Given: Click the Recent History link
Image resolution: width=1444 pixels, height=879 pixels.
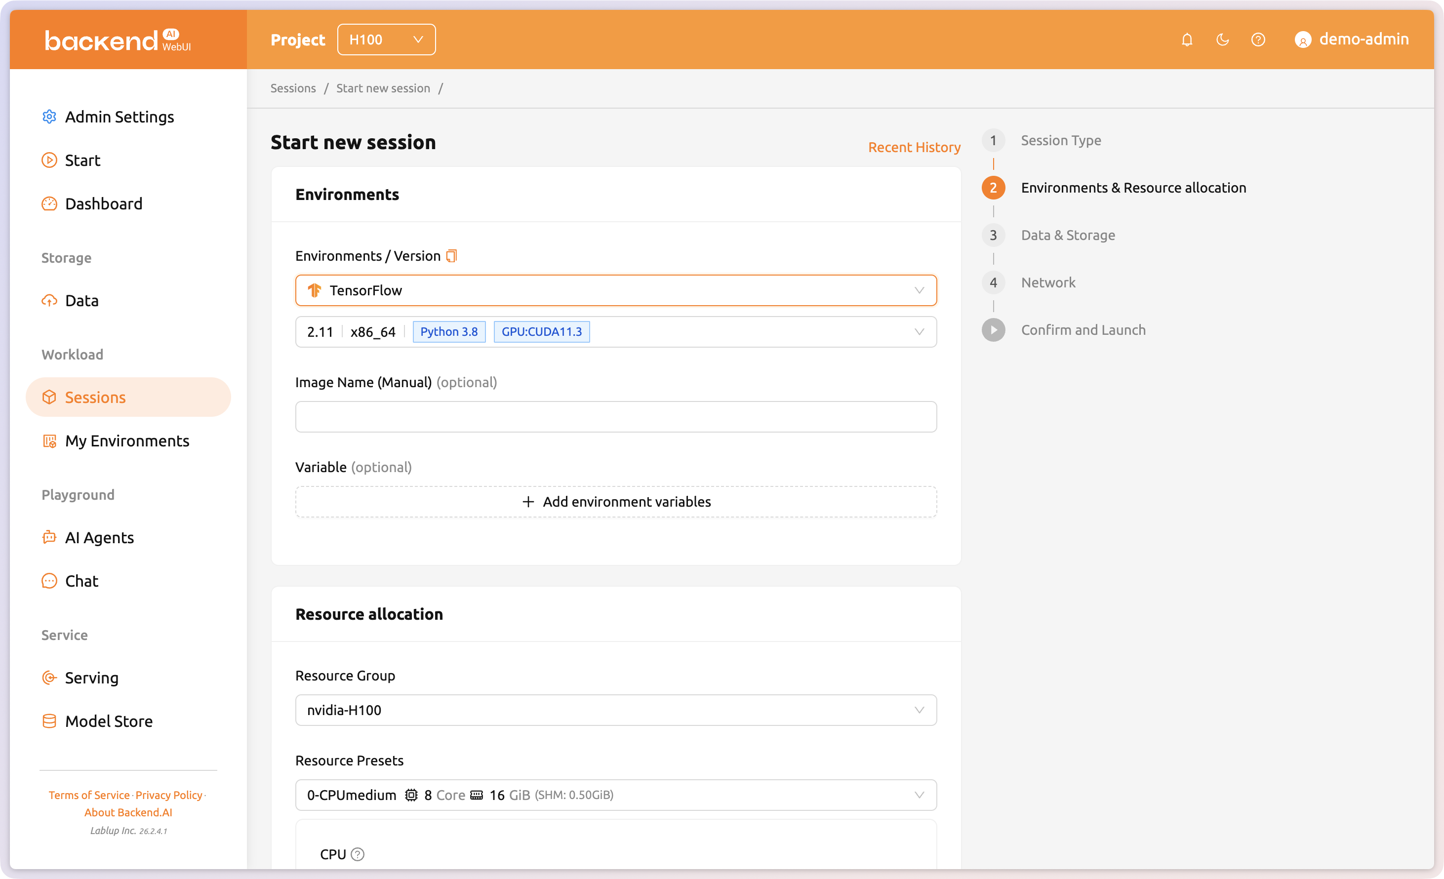Looking at the screenshot, I should pyautogui.click(x=914, y=147).
